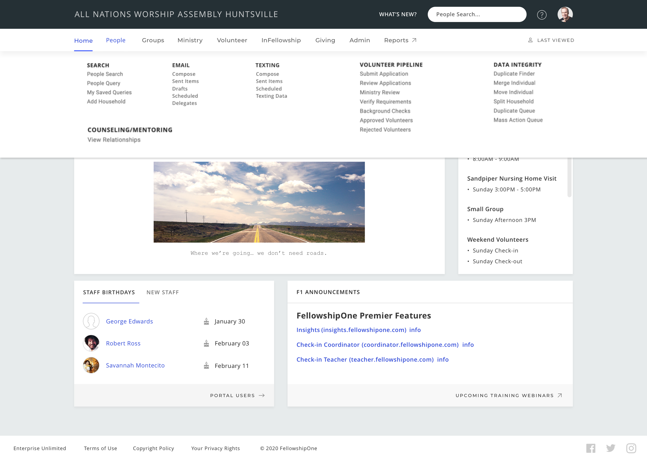Switch to the New Staff tab
This screenshot has height=460, width=647.
tap(163, 292)
